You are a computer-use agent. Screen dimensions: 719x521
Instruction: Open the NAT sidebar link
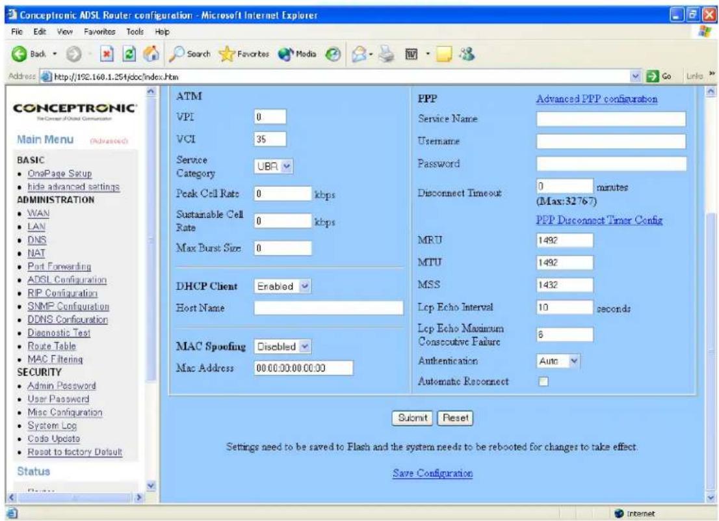pos(36,253)
